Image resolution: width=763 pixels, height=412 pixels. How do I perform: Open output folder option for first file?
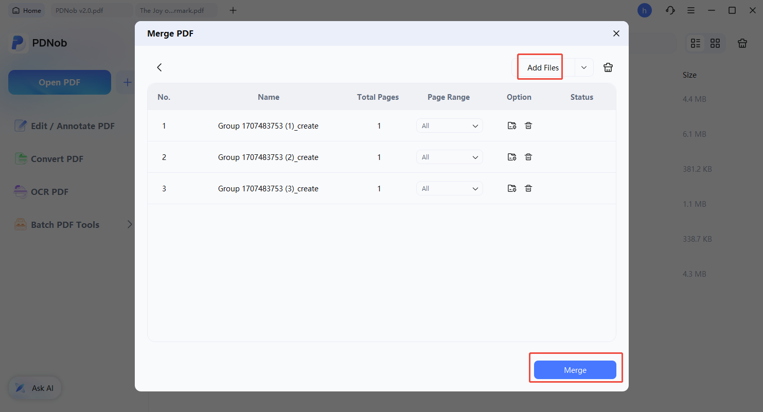512,125
